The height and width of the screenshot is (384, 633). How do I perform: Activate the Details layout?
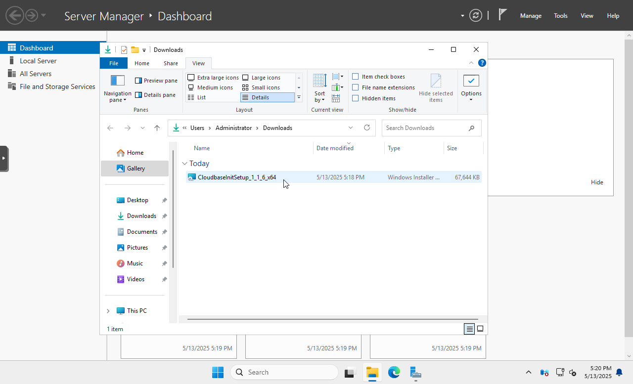(x=260, y=97)
